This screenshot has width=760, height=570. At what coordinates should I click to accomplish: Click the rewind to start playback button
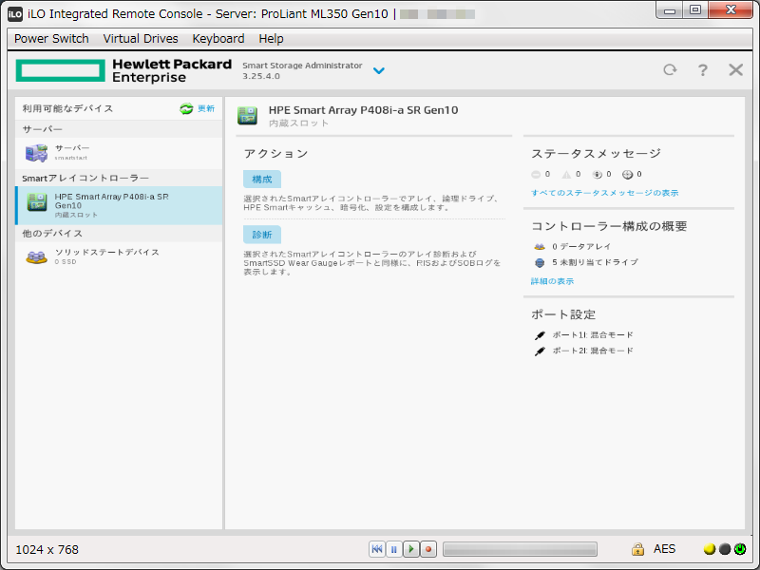click(376, 549)
